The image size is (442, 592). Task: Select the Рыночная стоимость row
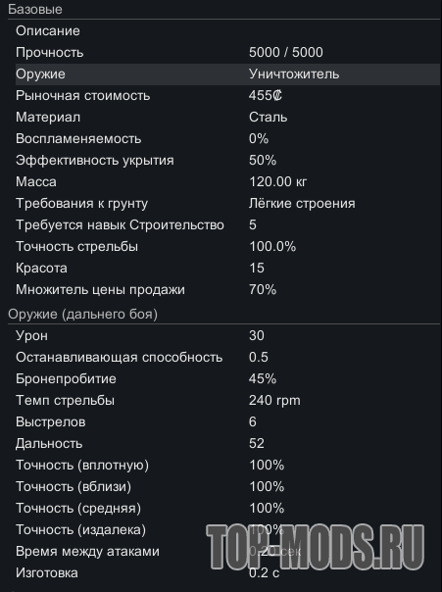[227, 95]
